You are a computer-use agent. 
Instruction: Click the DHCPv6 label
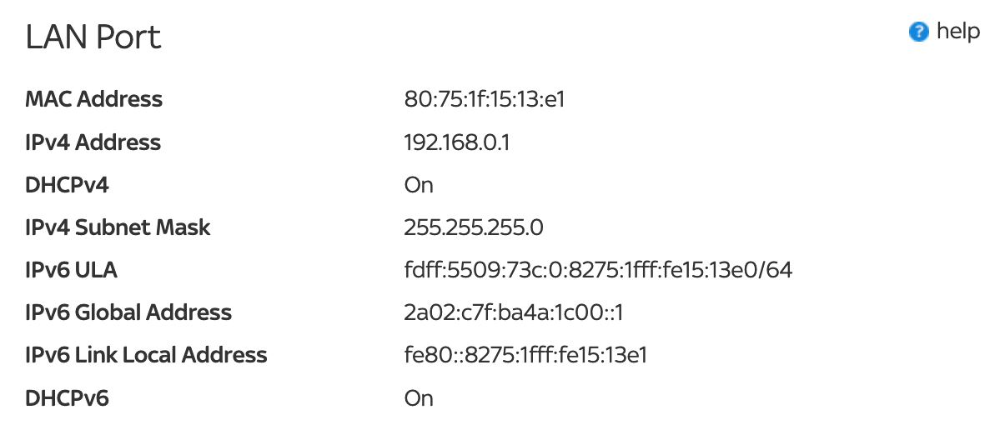pos(68,398)
